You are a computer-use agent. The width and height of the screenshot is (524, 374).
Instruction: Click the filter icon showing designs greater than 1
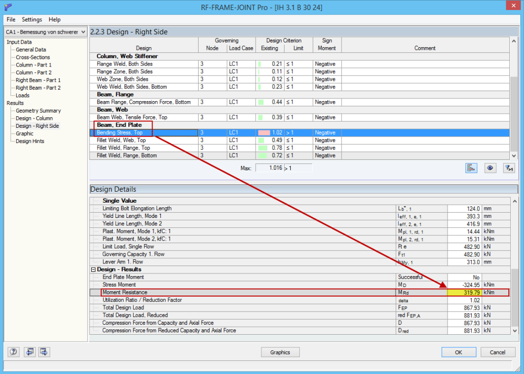point(507,167)
